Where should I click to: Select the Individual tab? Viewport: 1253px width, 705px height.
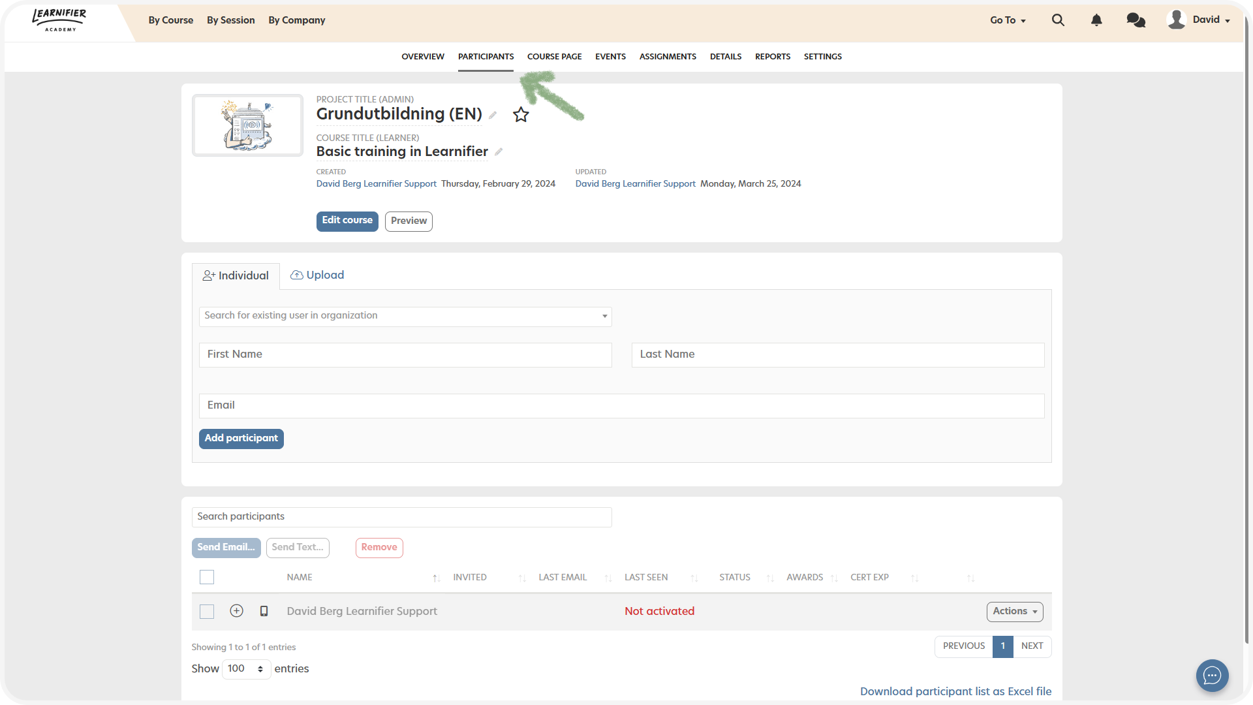click(236, 276)
